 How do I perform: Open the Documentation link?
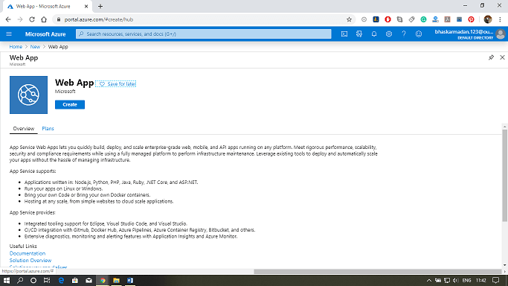tap(28, 253)
